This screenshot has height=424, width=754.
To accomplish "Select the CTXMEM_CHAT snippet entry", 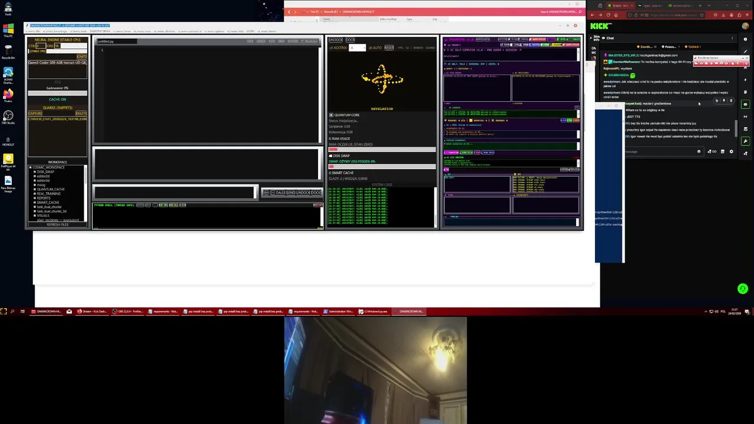I will click(x=58, y=119).
